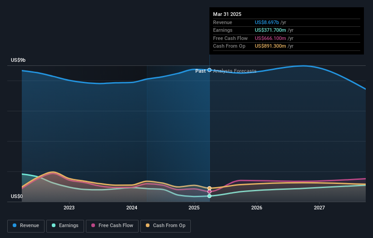Click the US$666.100m free cash flow value

coord(270,38)
